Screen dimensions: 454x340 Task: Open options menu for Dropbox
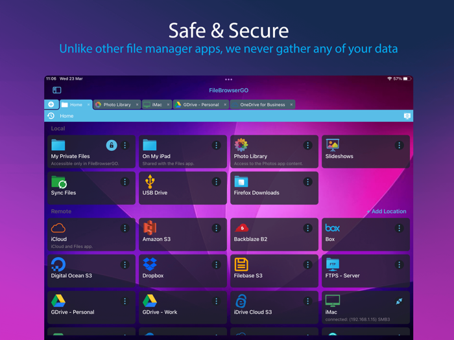pyautogui.click(x=216, y=264)
